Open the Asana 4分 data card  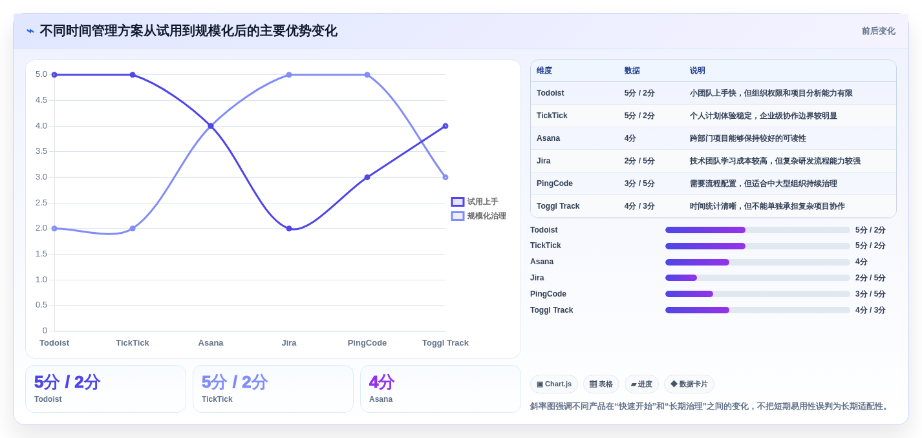[440, 389]
